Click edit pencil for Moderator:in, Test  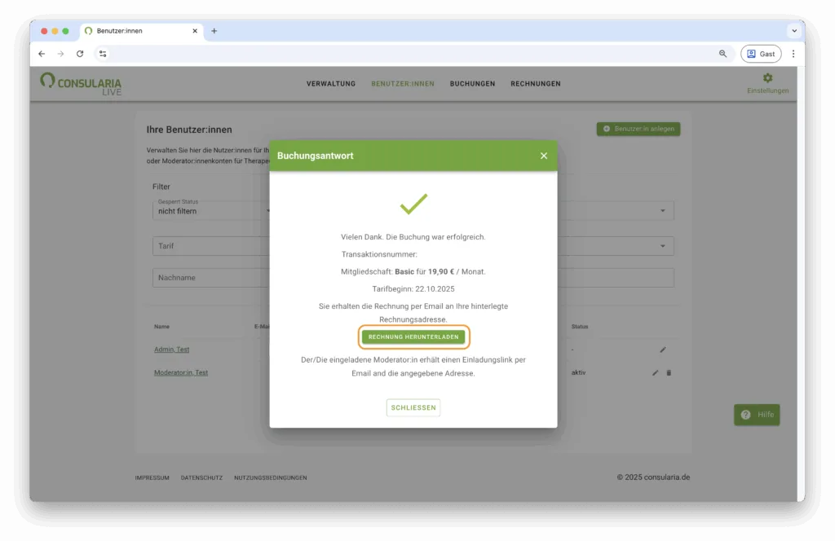pyautogui.click(x=655, y=372)
